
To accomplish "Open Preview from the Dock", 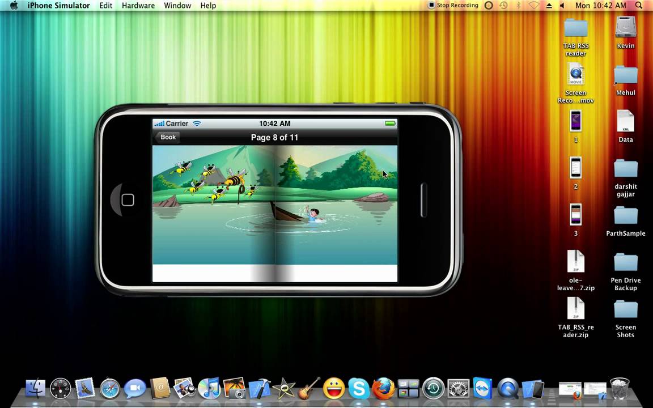I will [184, 388].
